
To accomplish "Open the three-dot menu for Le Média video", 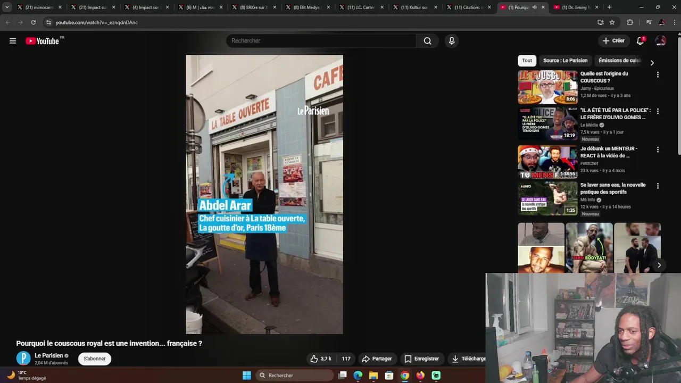I will 658,112.
